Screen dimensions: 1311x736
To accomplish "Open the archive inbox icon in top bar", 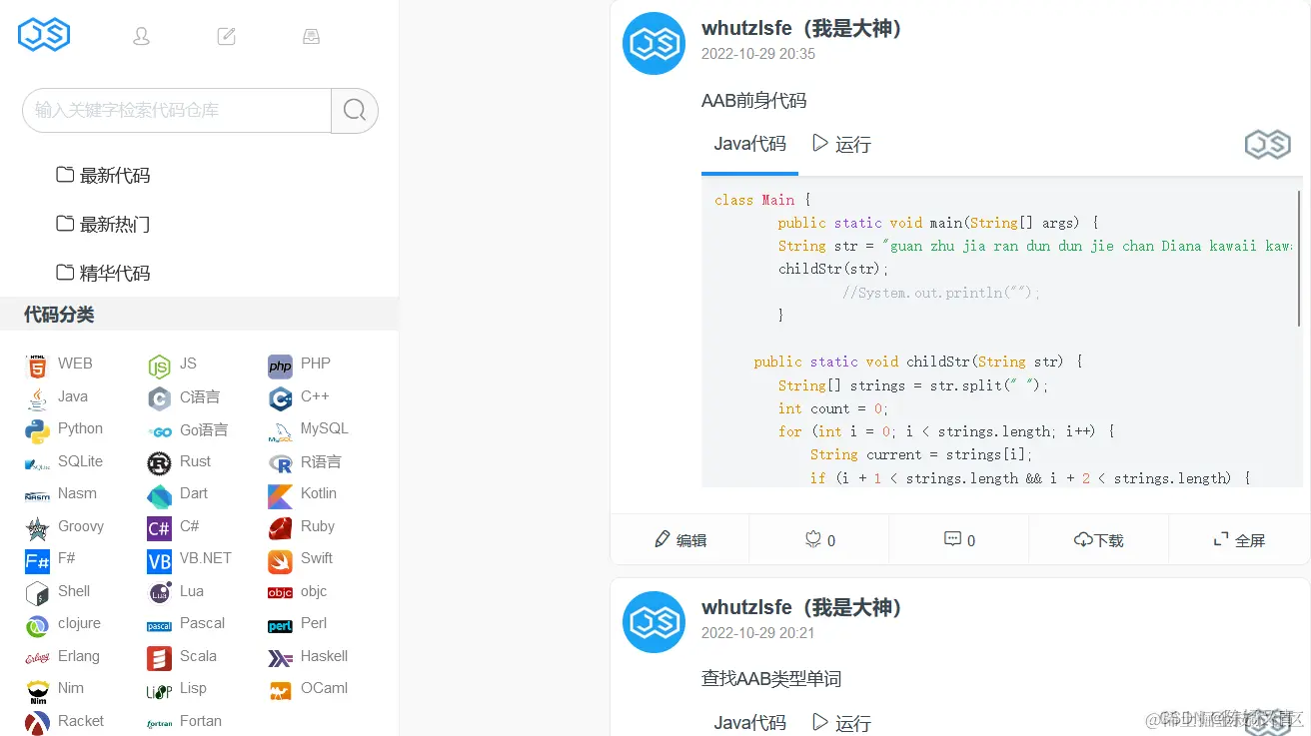I will pos(311,34).
